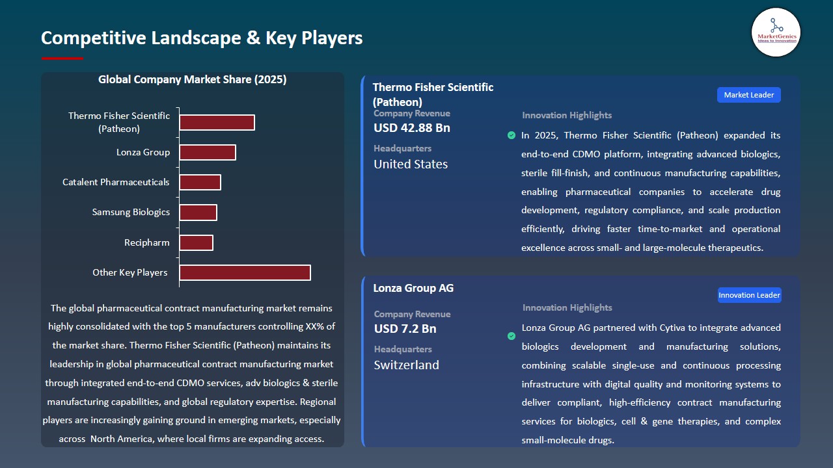
Task: Click the United States headquarters text
Action: 411,164
